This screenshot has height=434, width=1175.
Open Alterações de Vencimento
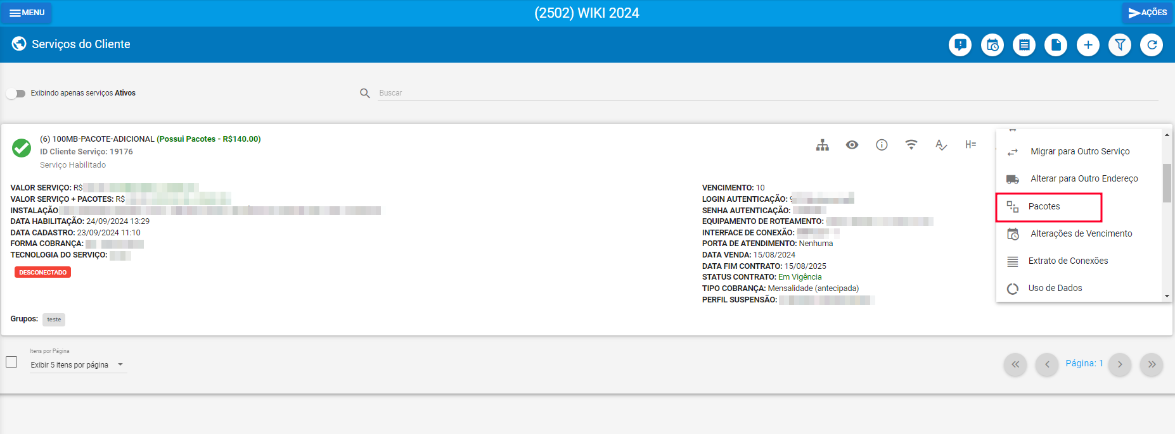point(1079,233)
